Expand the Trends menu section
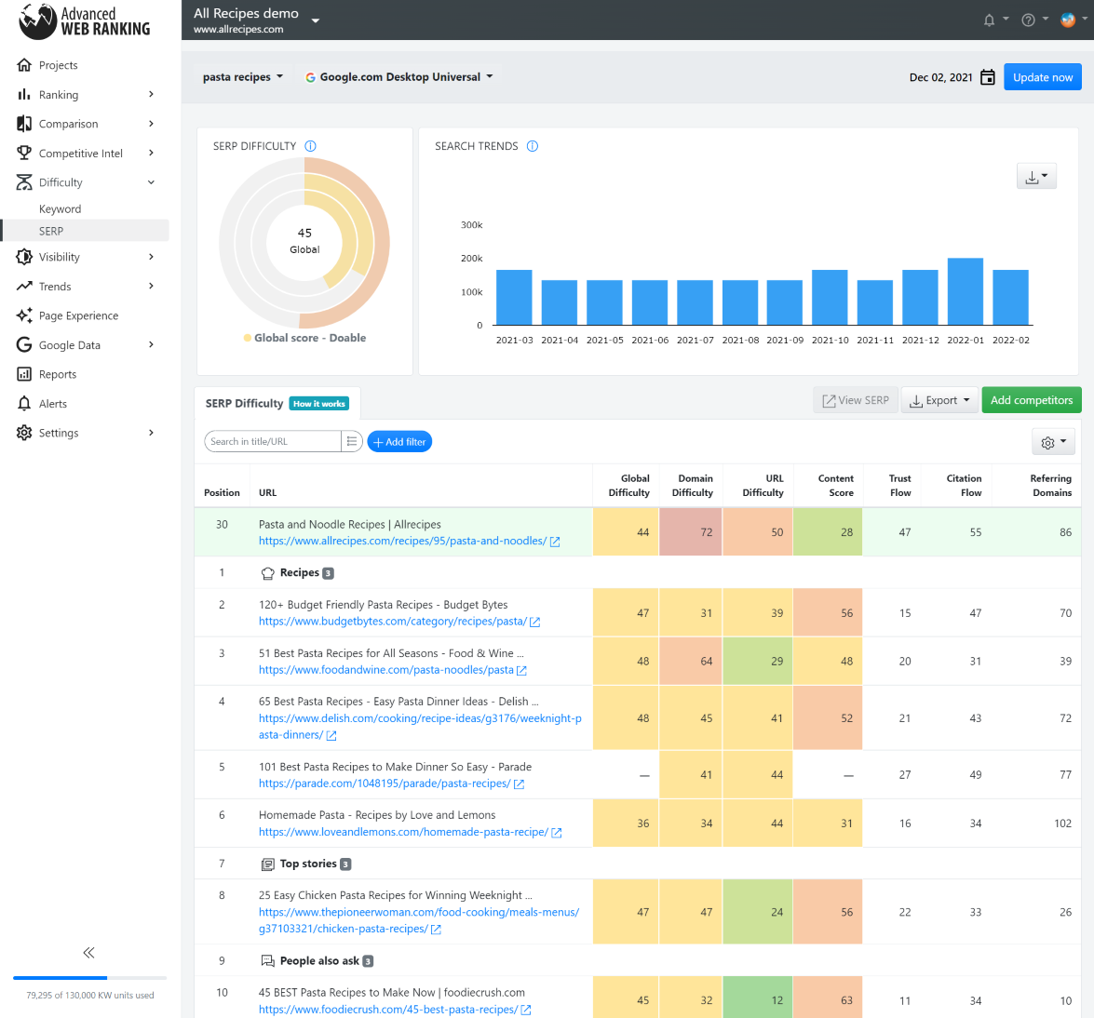This screenshot has height=1018, width=1094. click(152, 286)
